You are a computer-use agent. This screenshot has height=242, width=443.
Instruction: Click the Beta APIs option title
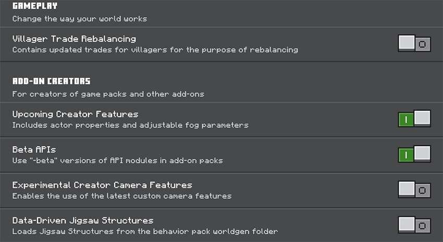point(34,150)
